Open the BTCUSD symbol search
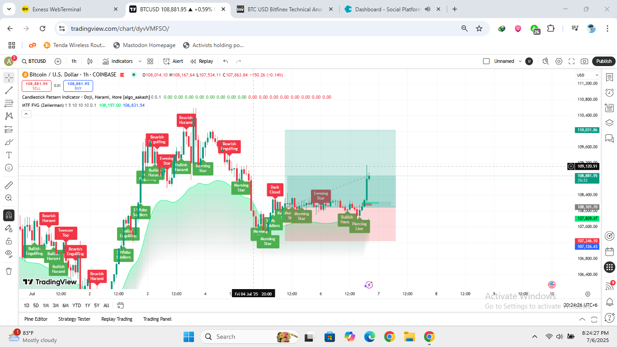 pos(33,61)
